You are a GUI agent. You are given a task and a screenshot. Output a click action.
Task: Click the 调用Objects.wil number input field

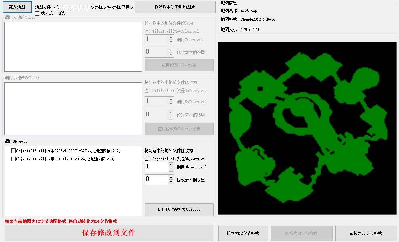[x=156, y=167]
